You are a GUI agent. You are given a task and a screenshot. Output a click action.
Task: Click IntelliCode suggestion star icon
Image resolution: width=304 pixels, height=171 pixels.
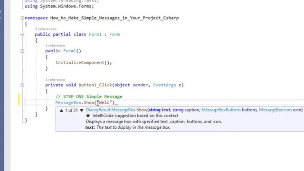tap(88, 116)
